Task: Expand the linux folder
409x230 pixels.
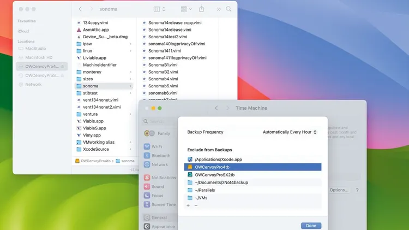Action: pos(130,51)
